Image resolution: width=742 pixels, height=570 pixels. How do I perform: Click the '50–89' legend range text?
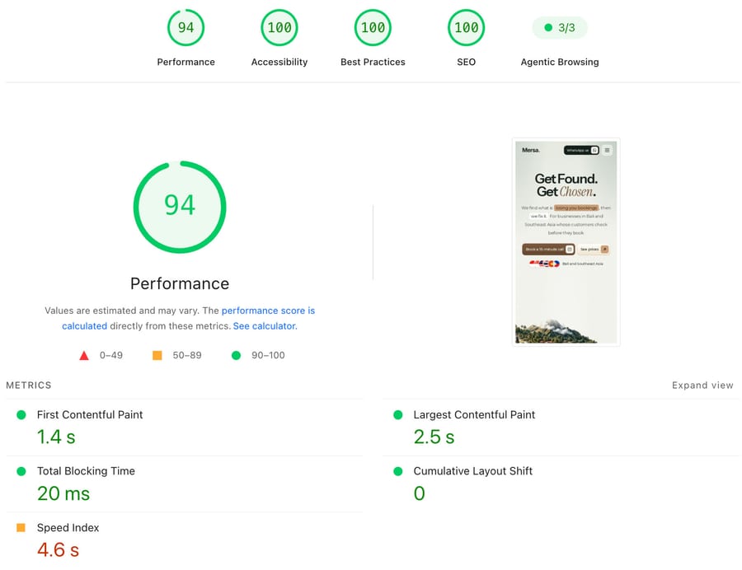(187, 355)
